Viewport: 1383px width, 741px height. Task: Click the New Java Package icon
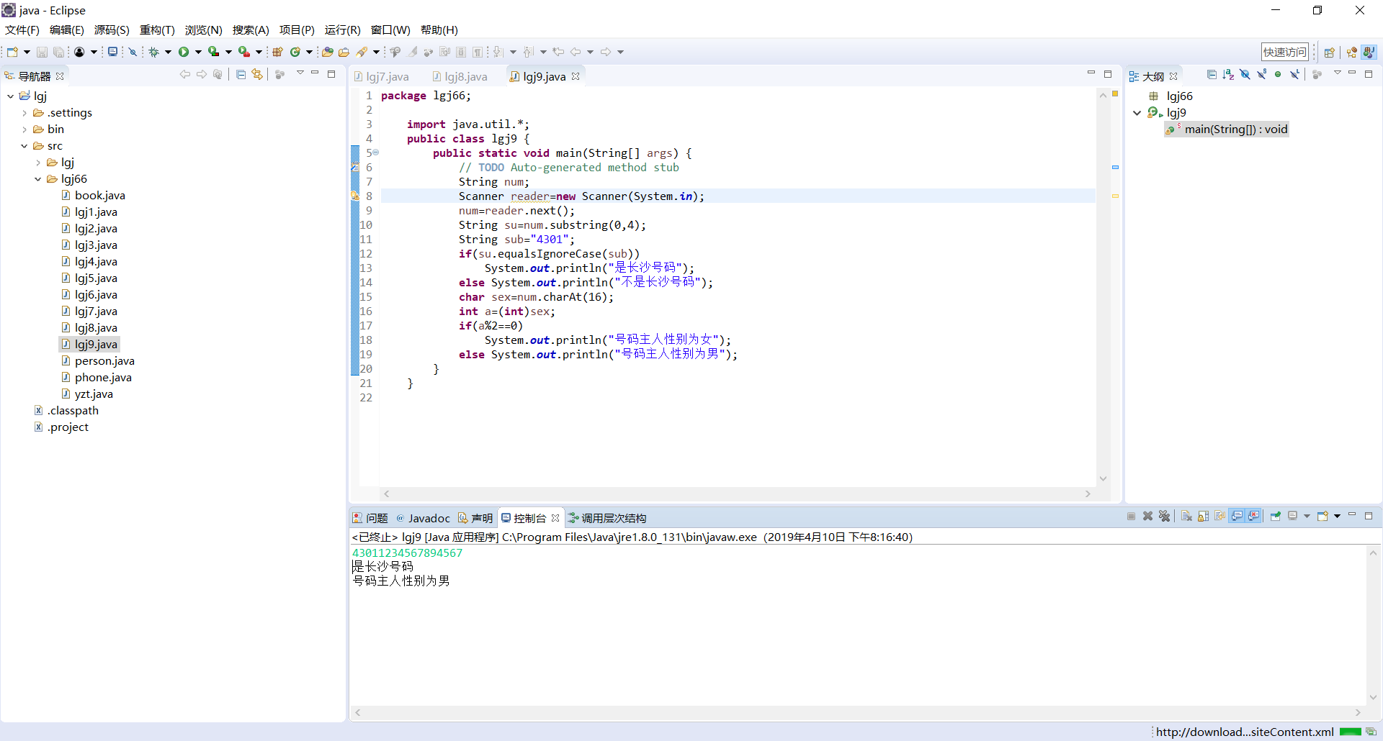point(277,52)
